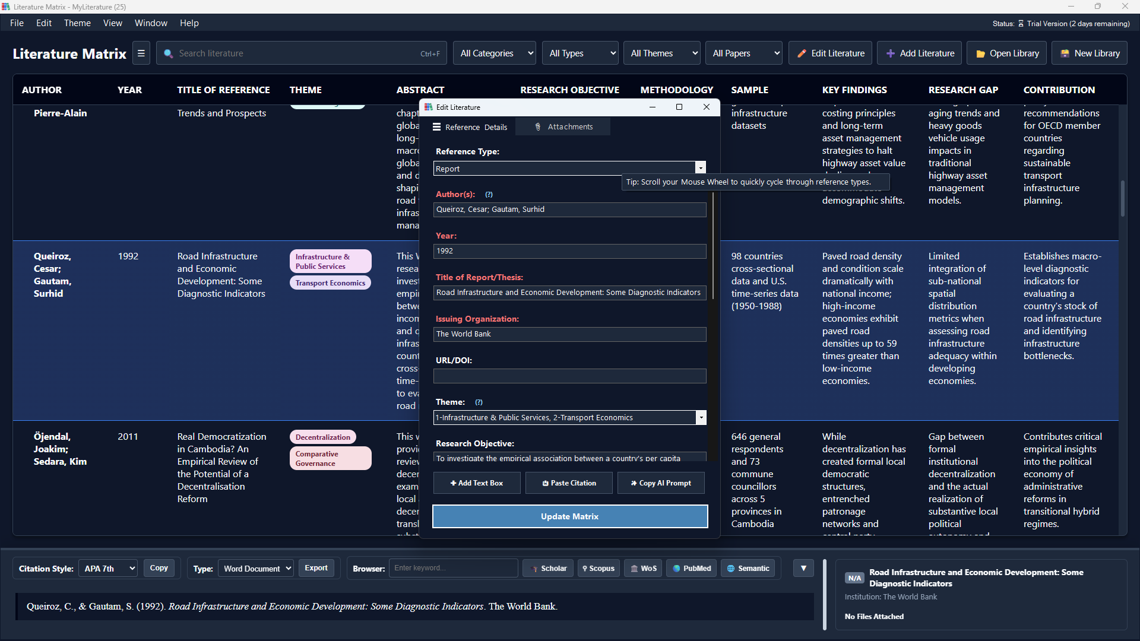The width and height of the screenshot is (1140, 641).
Task: Click the Research Objective text field
Action: 569,458
